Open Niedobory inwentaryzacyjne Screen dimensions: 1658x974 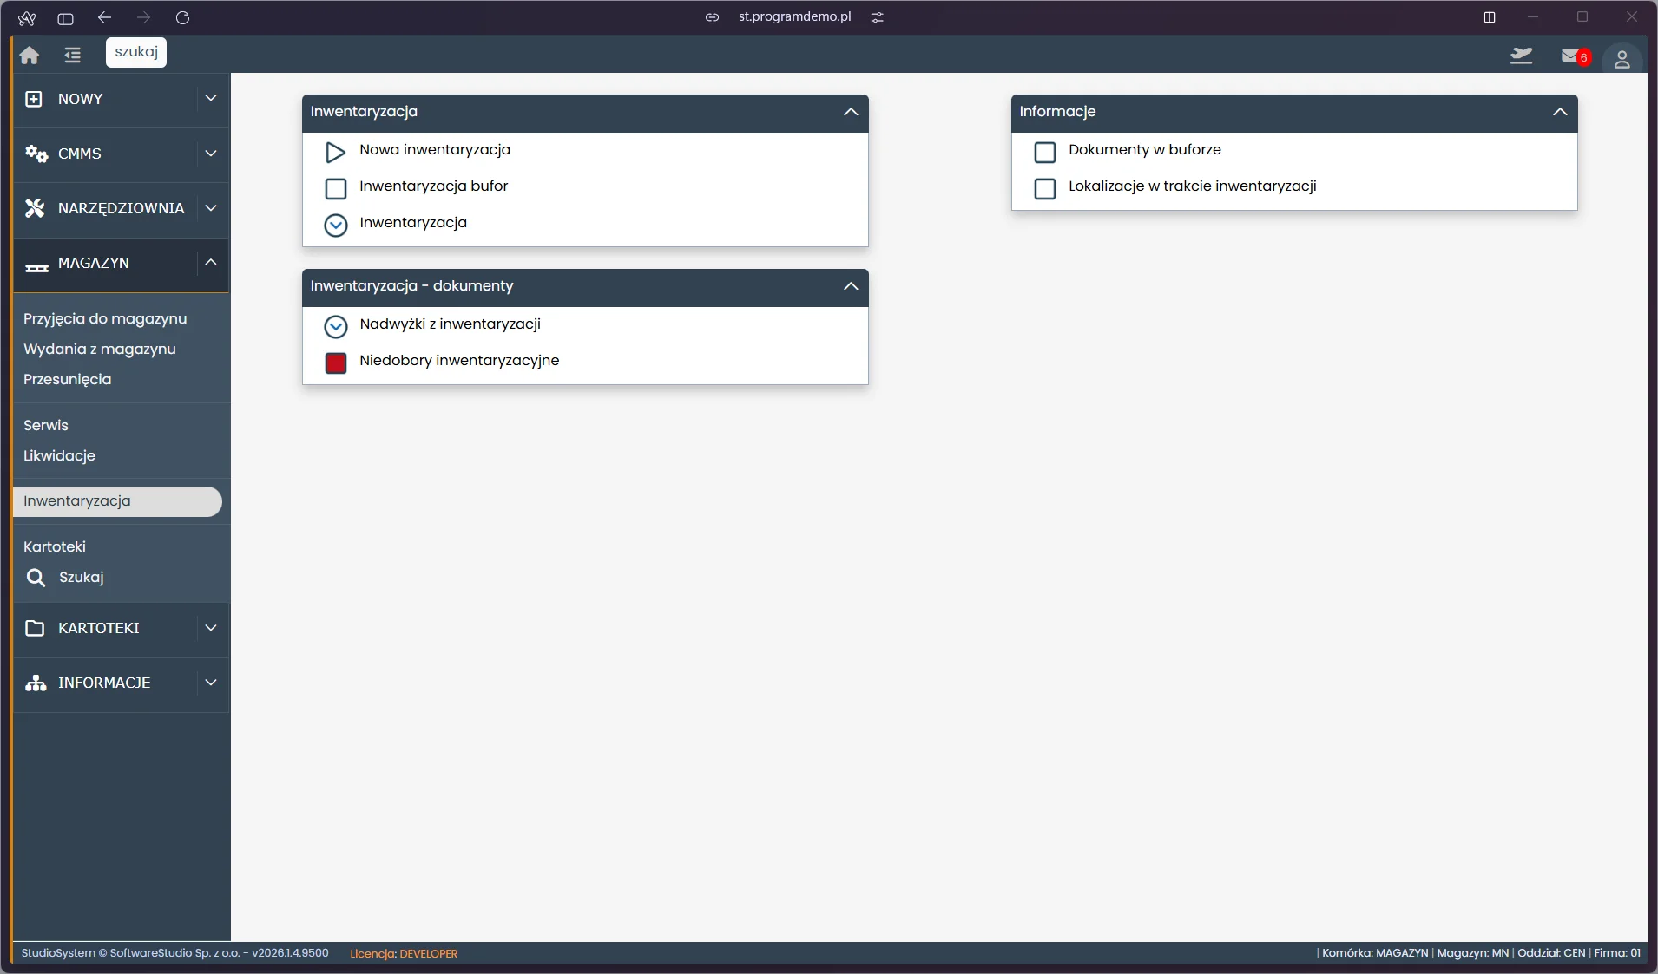click(x=459, y=360)
